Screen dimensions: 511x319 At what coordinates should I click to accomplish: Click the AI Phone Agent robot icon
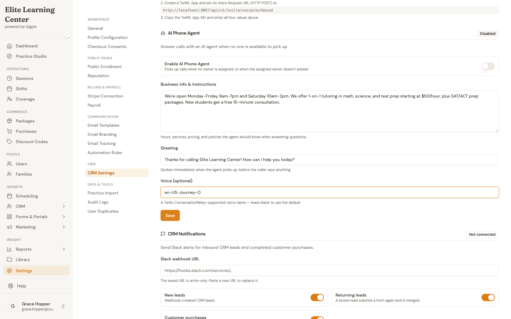pyautogui.click(x=163, y=33)
